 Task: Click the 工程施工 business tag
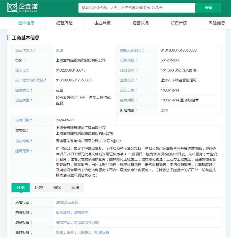pyautogui.click(x=84, y=232)
